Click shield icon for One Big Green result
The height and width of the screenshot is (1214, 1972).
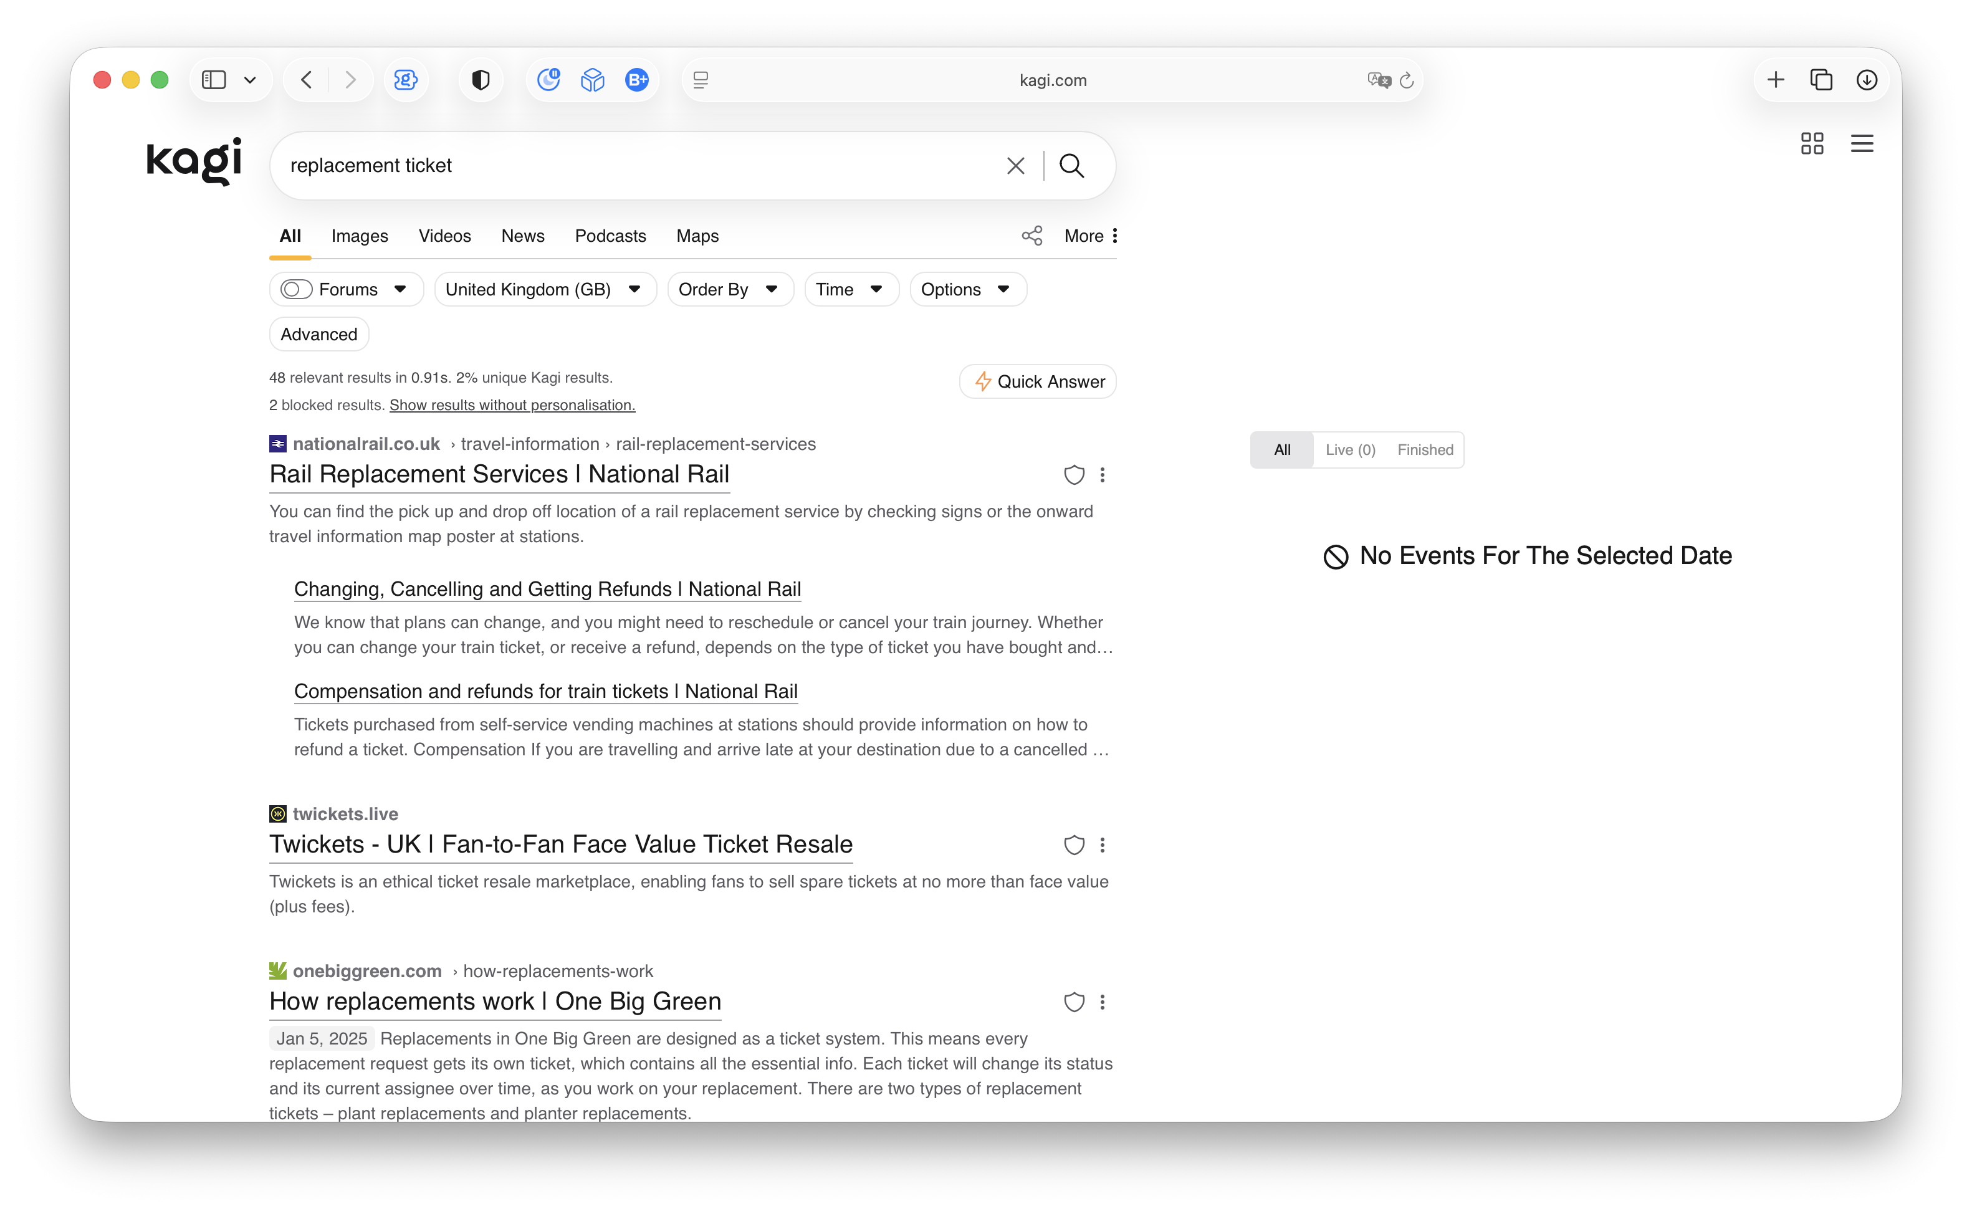pyautogui.click(x=1073, y=1002)
